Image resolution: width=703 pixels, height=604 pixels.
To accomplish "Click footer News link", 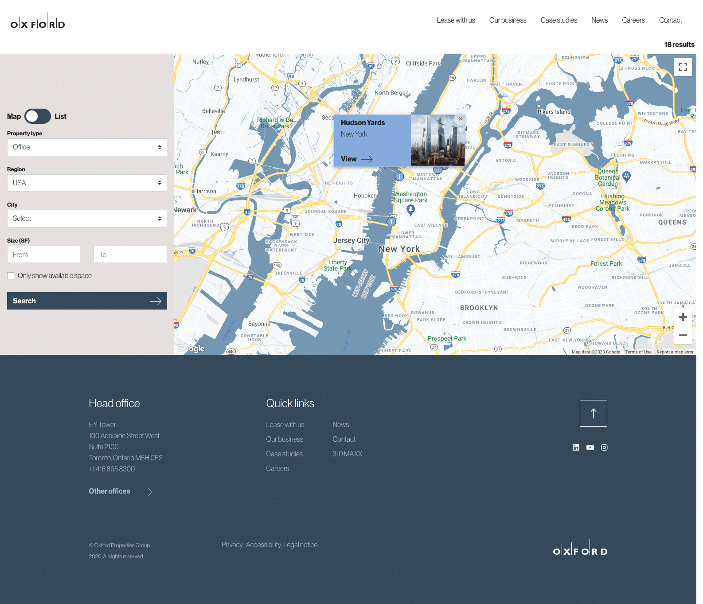I will (340, 424).
